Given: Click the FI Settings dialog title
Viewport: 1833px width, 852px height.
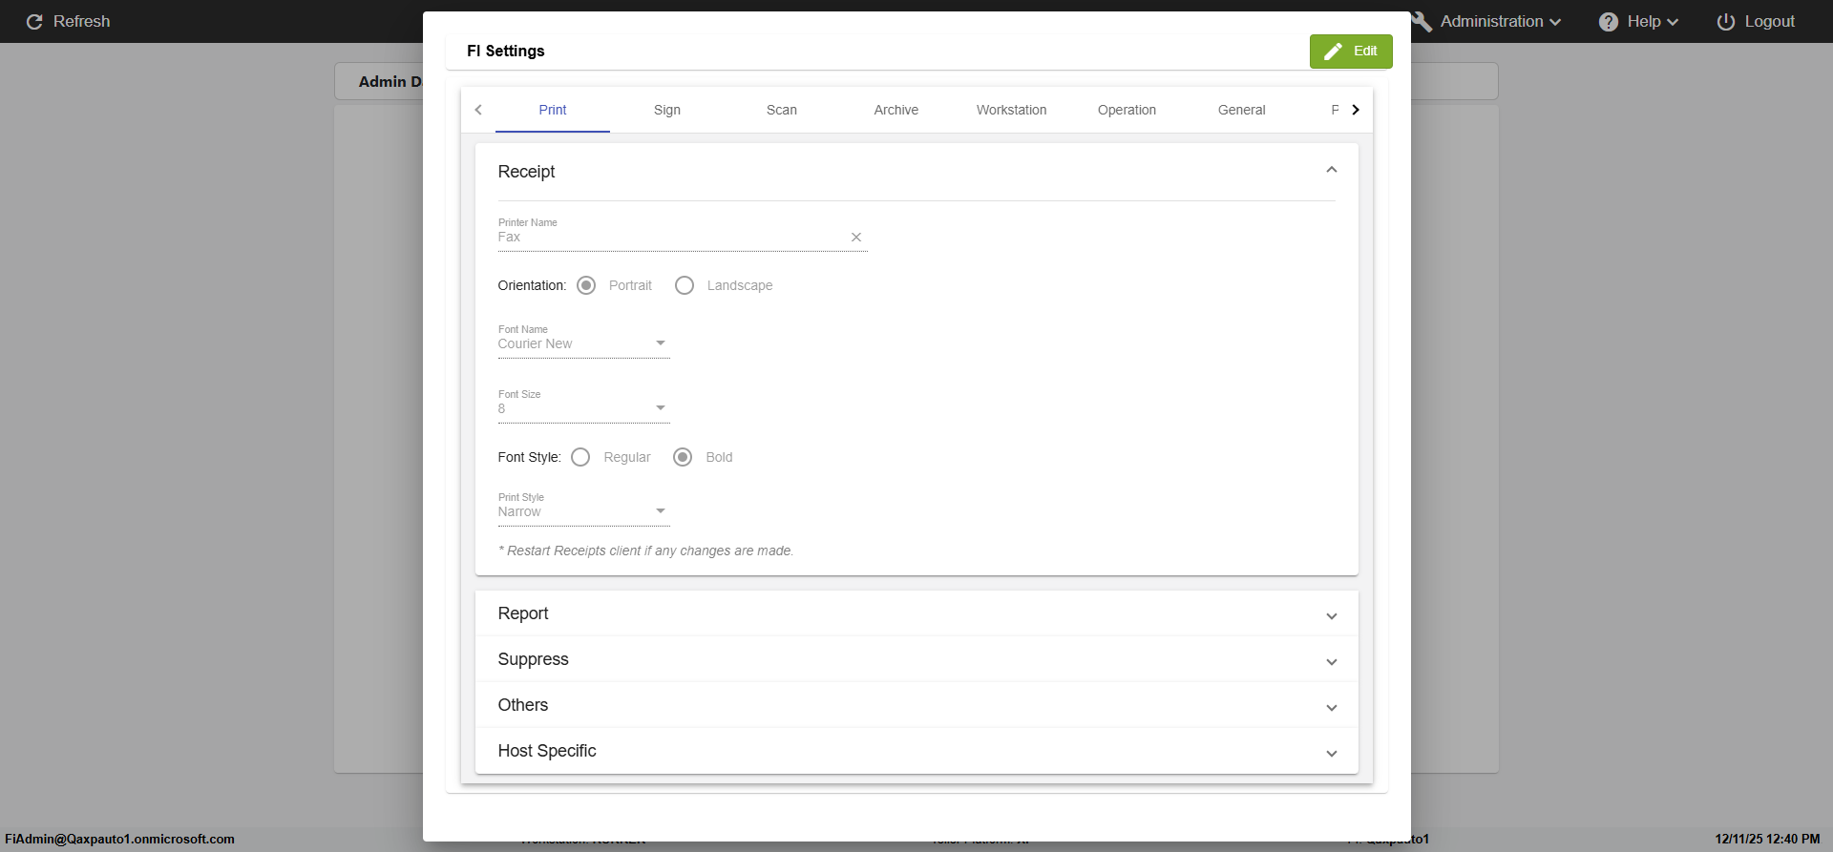Looking at the screenshot, I should click(x=506, y=52).
